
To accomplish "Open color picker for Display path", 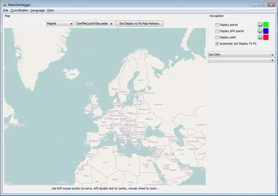I will click(260, 37).
